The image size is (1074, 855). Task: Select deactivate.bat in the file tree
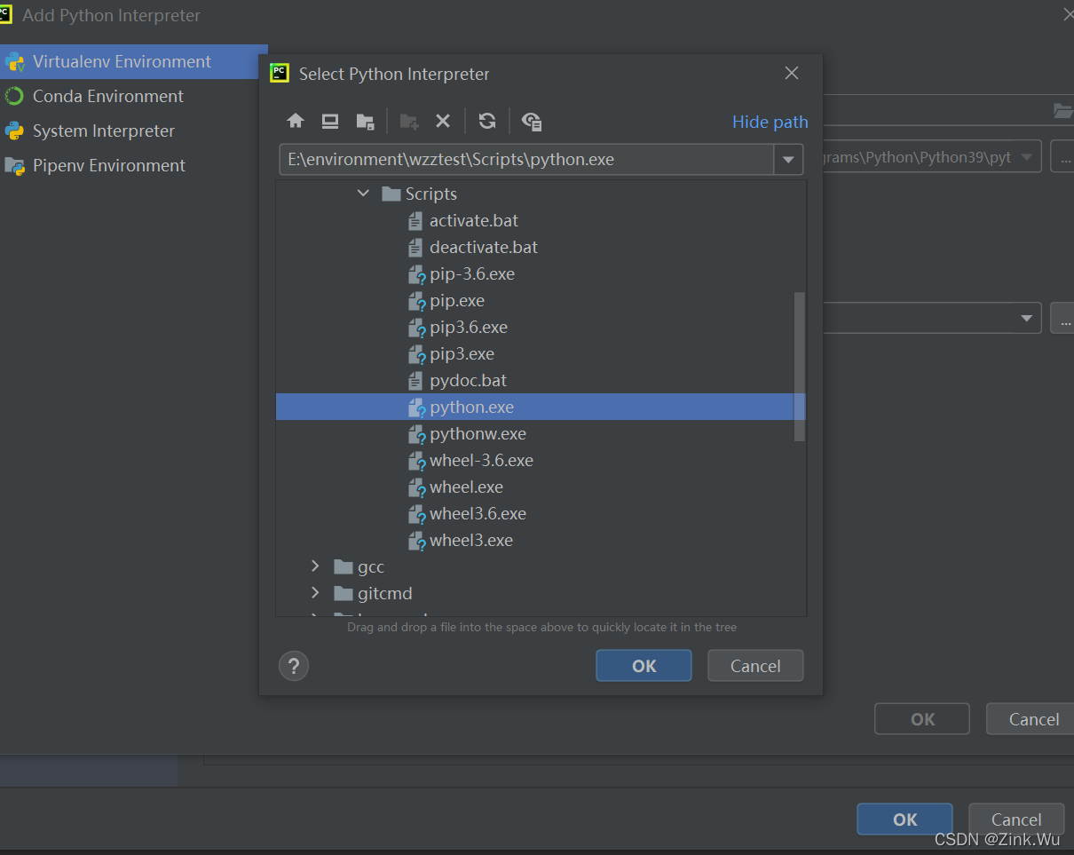pyautogui.click(x=484, y=247)
